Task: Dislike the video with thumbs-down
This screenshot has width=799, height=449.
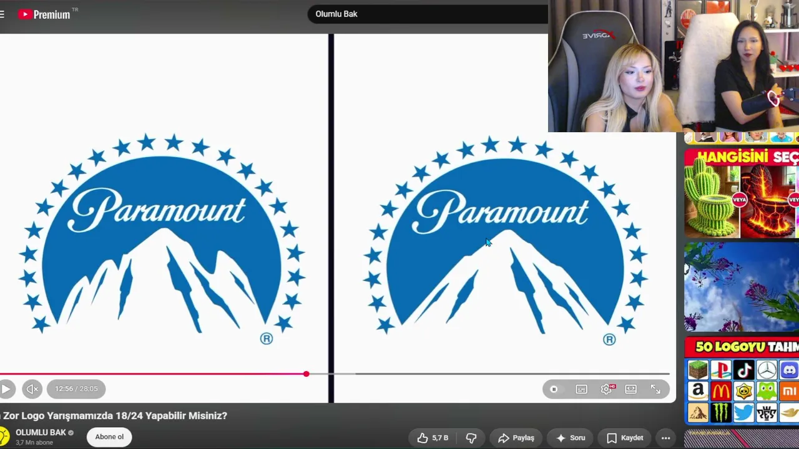Action: [x=472, y=438]
